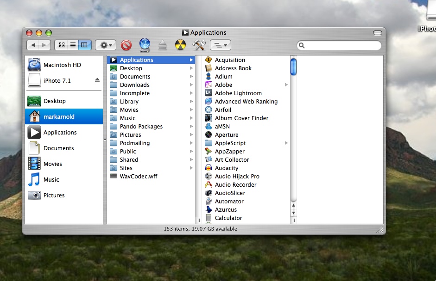Select the Acquisition app
Viewport: 436px width, 281px height.
point(246,60)
